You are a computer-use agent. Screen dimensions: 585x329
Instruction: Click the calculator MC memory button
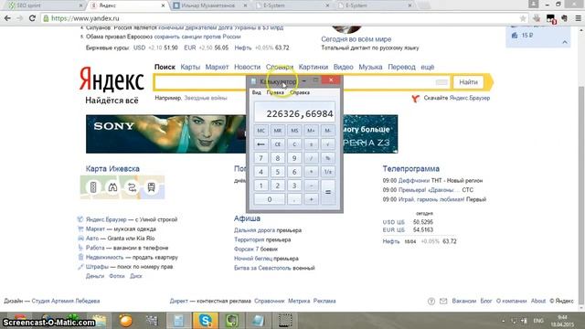(x=261, y=131)
